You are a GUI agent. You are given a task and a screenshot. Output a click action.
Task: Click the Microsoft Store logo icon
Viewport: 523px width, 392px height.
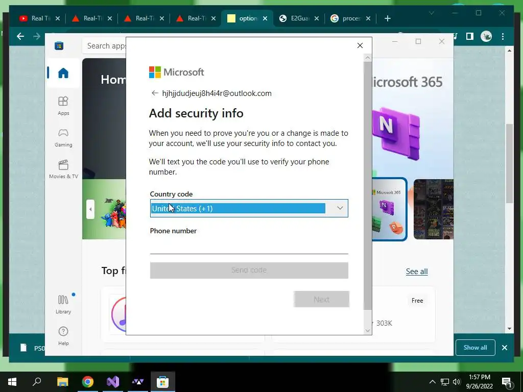click(x=59, y=45)
